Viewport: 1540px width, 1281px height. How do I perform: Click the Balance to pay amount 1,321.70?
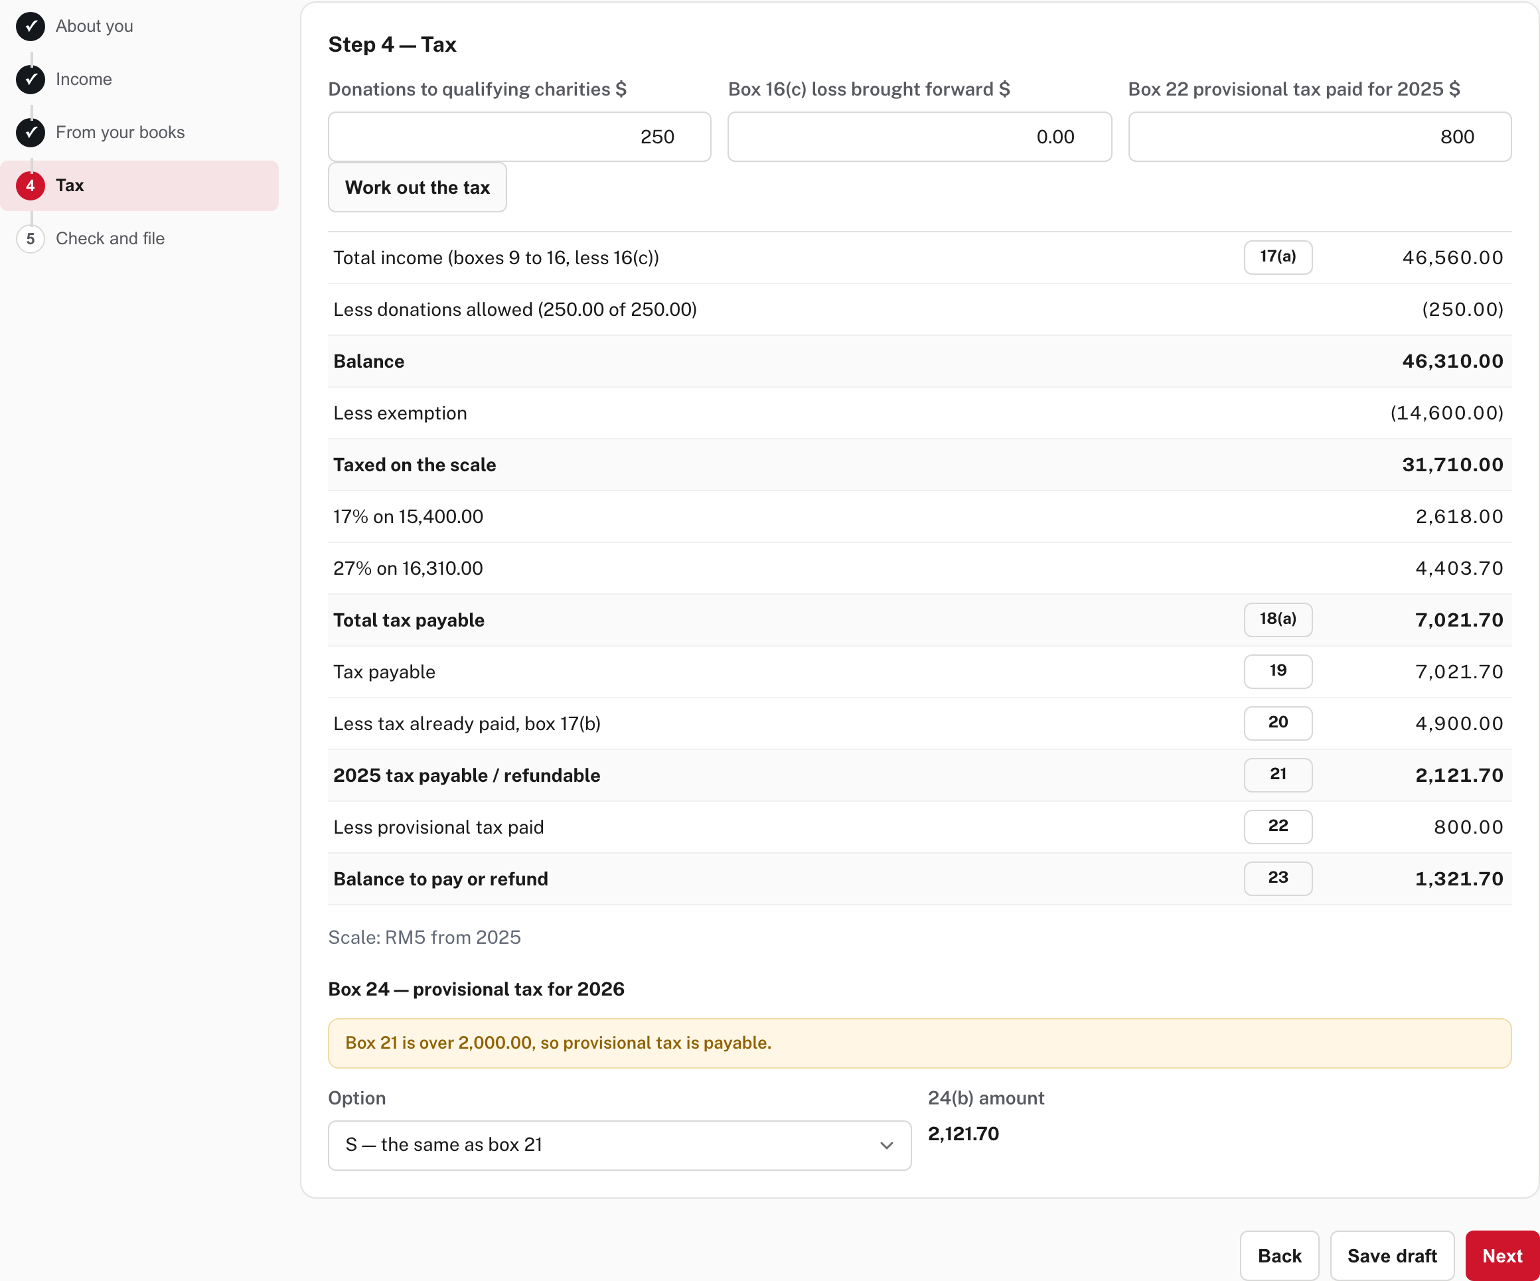tap(1458, 879)
